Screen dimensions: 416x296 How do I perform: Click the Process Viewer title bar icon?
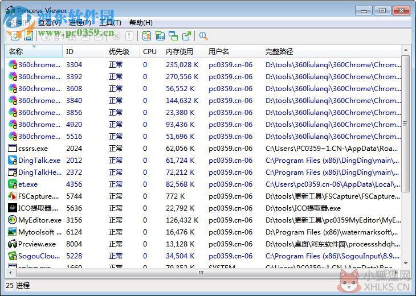(x=10, y=11)
